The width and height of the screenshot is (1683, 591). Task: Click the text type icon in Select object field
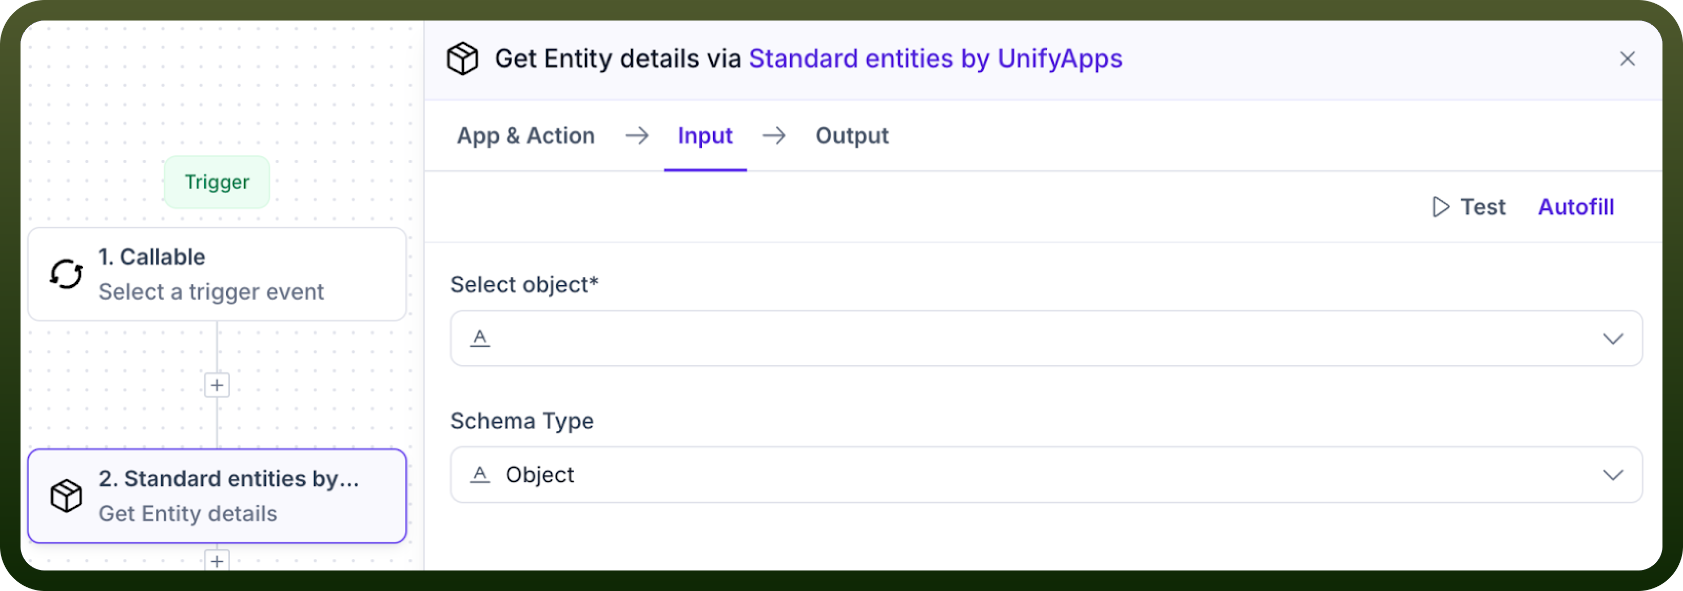[480, 338]
